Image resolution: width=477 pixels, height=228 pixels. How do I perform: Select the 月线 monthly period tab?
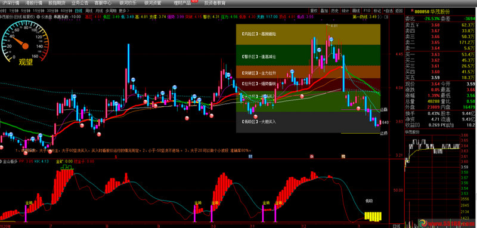pos(99,10)
